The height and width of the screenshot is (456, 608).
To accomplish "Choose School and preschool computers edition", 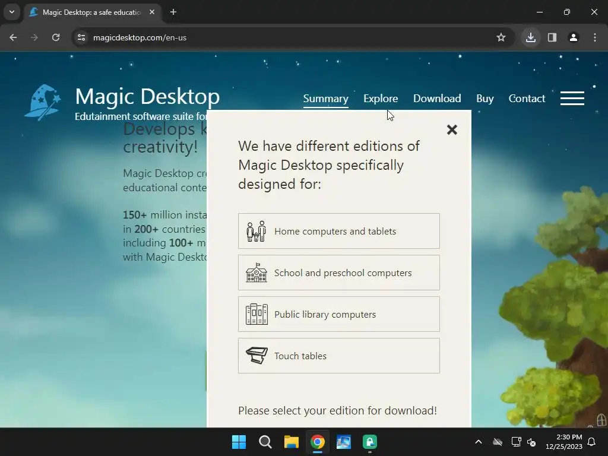I will pos(339,273).
